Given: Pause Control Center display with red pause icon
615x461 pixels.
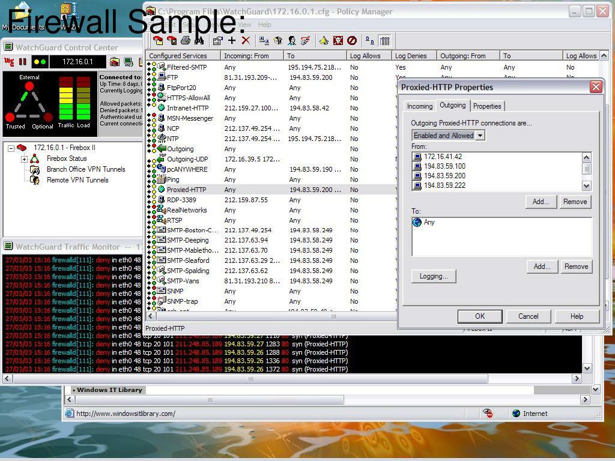Looking at the screenshot, I should pyautogui.click(x=23, y=62).
